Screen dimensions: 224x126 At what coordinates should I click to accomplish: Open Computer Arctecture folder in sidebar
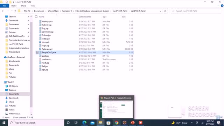[19, 40]
